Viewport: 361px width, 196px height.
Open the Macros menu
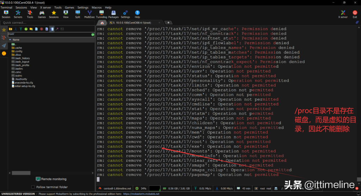pos(97,7)
